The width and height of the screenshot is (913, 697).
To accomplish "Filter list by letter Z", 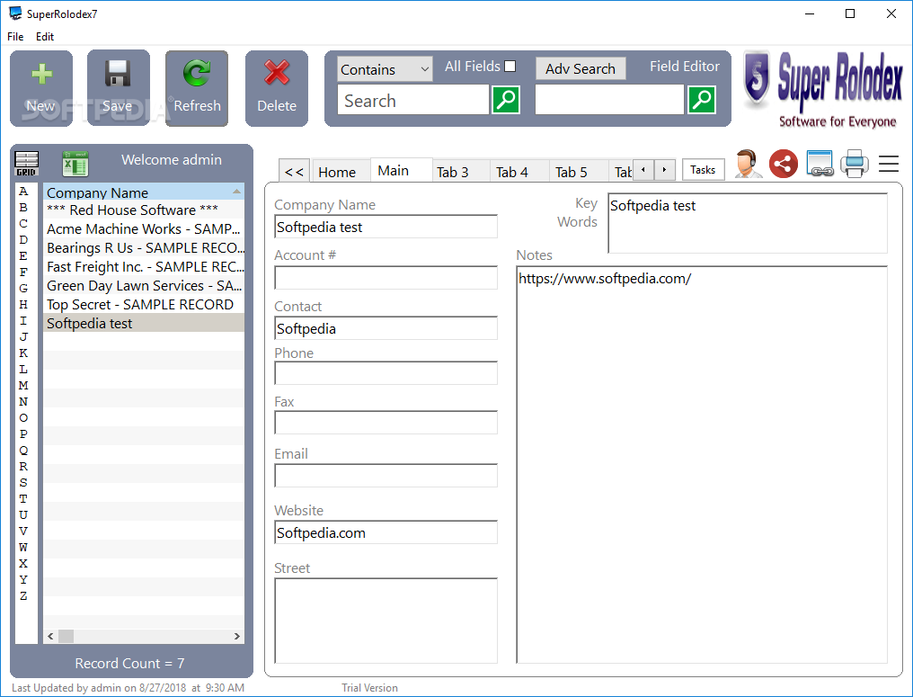I will pos(23,595).
